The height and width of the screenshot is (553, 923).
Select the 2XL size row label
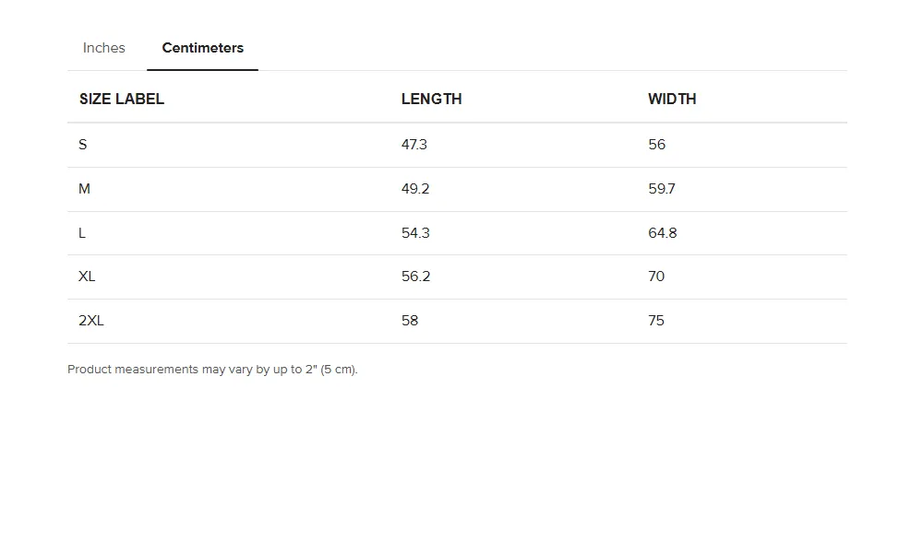pyautogui.click(x=91, y=321)
